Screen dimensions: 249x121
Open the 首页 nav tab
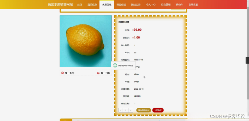(x=79, y=5)
